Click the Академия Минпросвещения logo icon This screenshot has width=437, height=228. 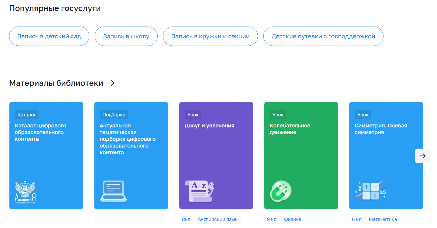(25, 192)
